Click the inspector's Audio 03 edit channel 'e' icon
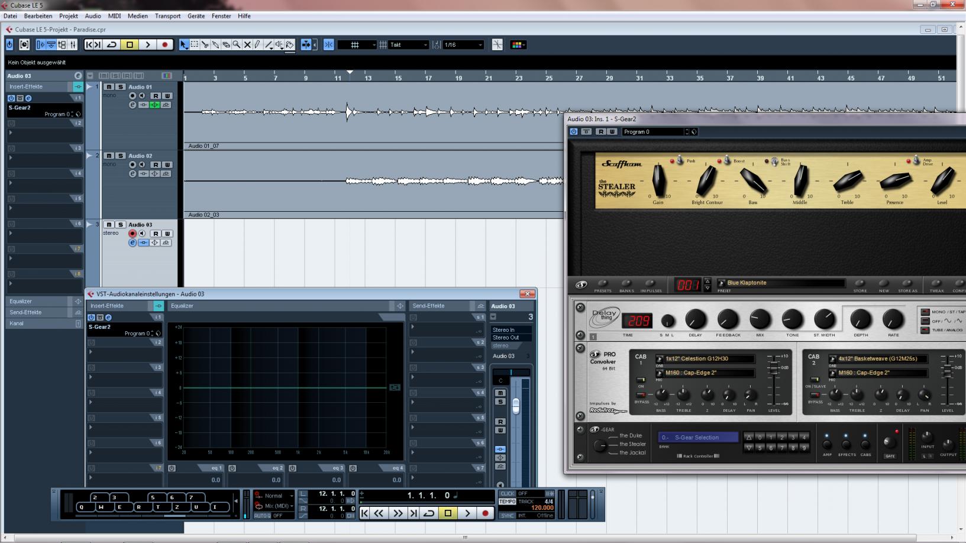The width and height of the screenshot is (966, 543). coord(77,76)
